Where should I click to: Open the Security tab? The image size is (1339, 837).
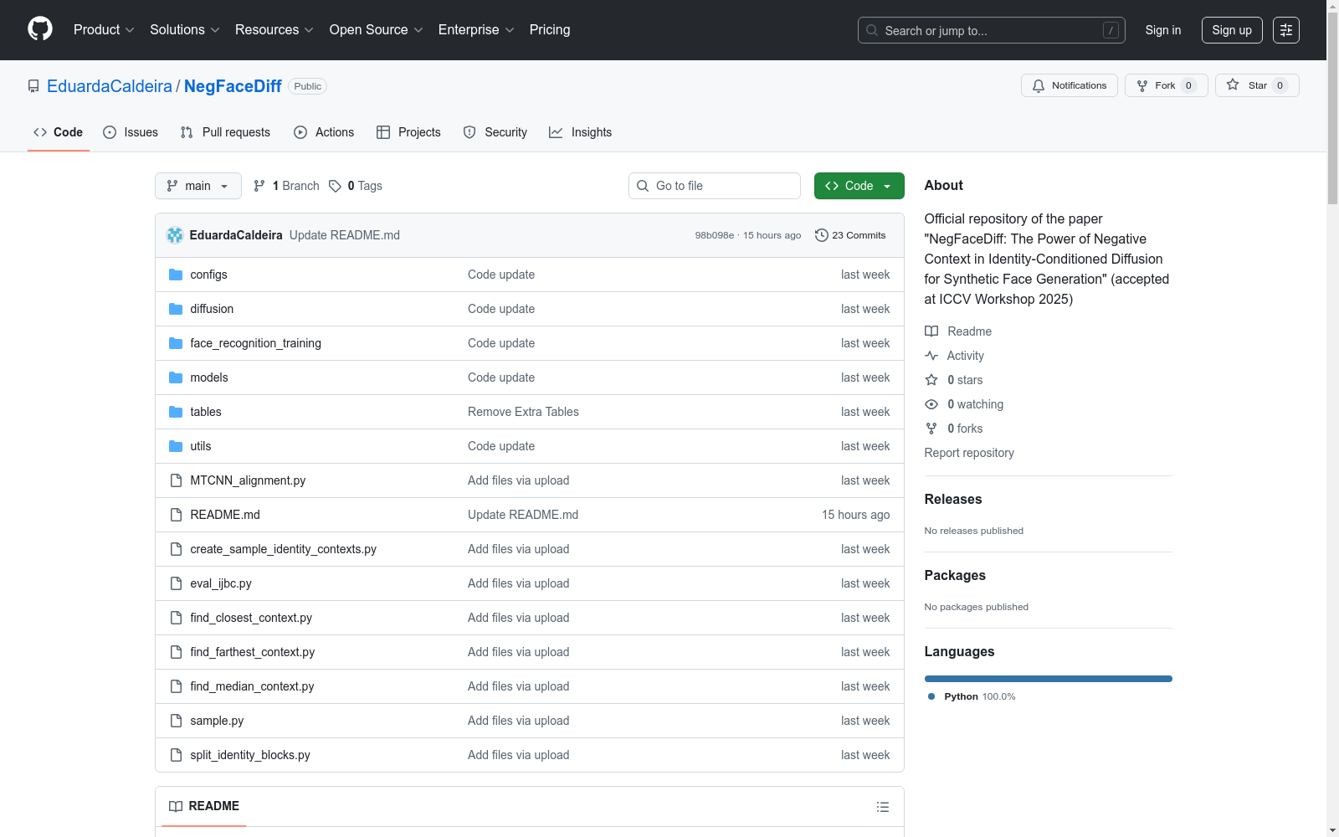click(x=495, y=132)
